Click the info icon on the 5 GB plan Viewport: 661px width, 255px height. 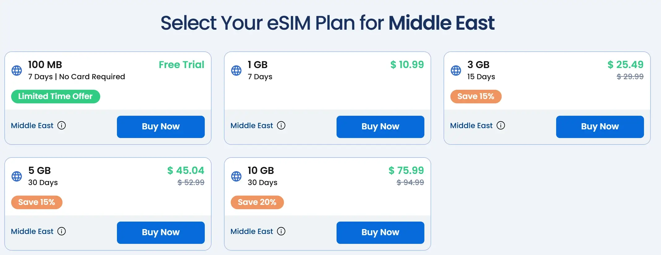pos(62,231)
